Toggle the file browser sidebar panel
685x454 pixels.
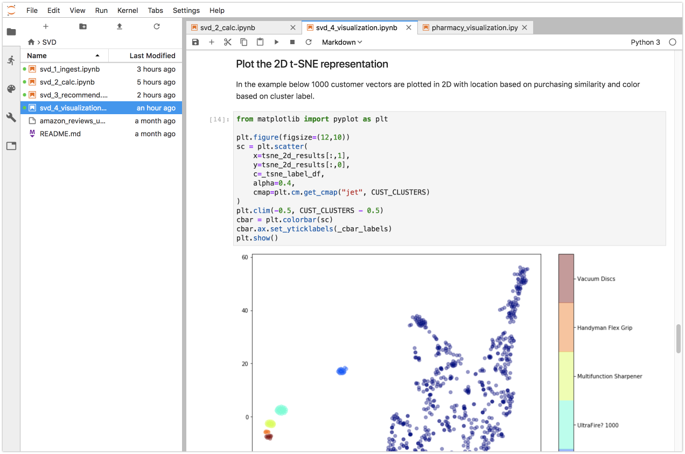click(x=11, y=31)
